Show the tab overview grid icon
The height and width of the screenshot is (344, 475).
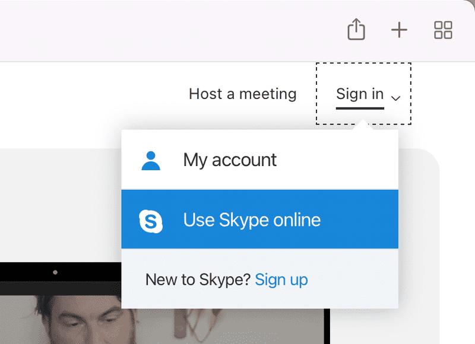[x=443, y=30]
